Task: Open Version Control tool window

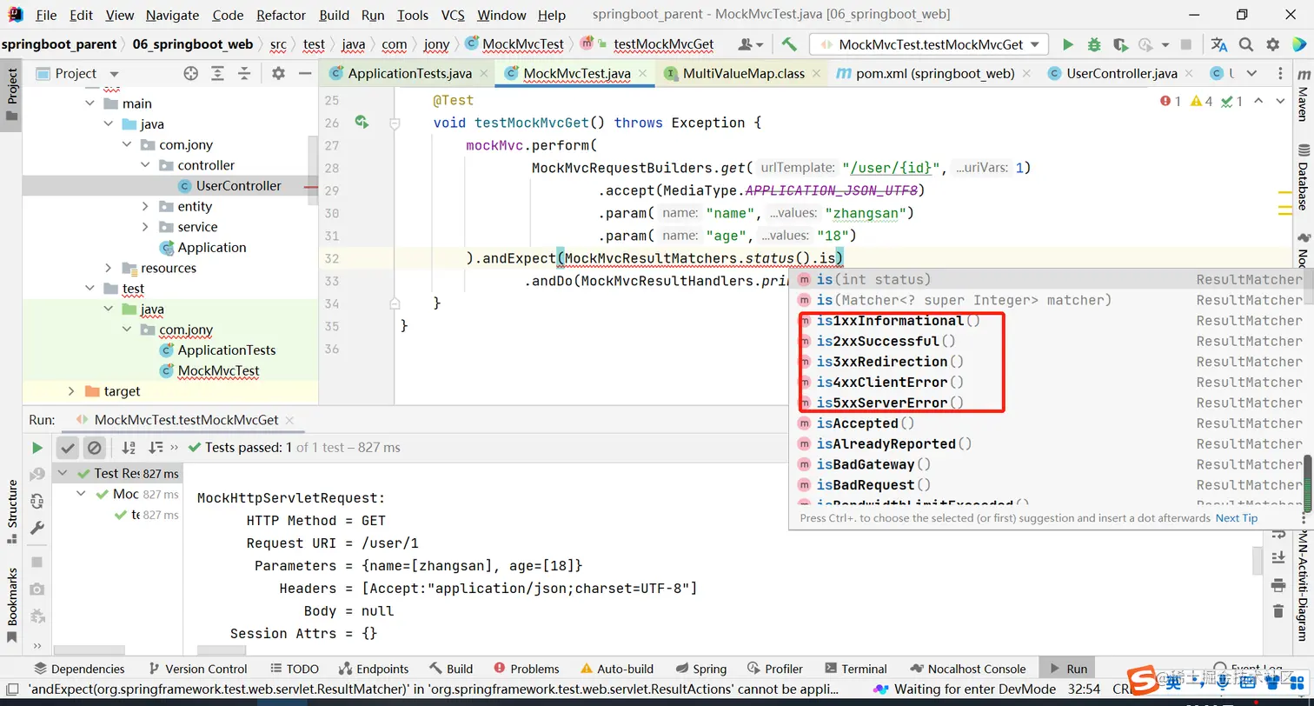Action: coord(197,669)
